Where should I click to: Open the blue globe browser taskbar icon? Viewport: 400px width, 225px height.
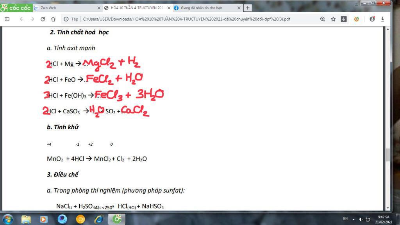[x=62, y=219]
